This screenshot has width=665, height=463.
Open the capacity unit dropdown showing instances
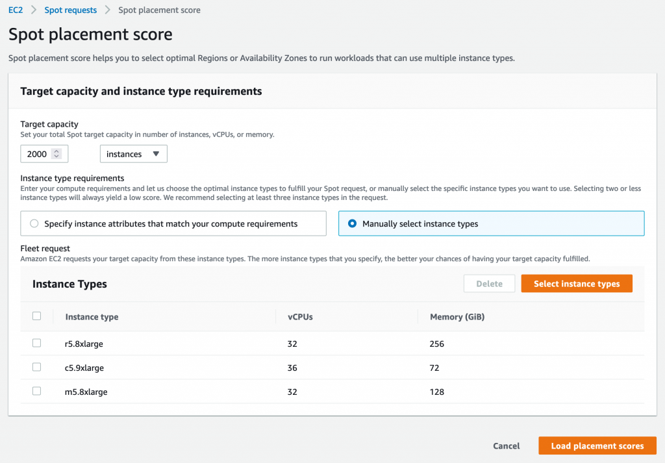tap(133, 153)
